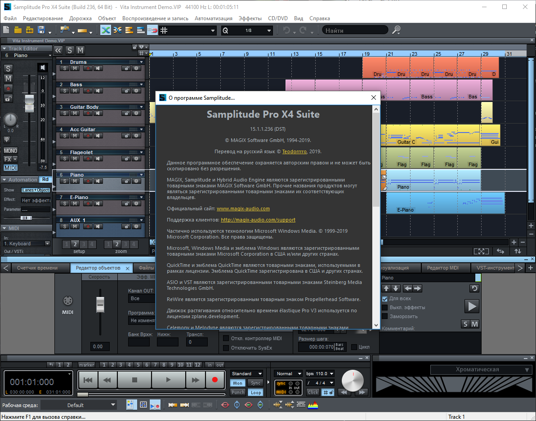Image resolution: width=536 pixels, height=421 pixels.
Task: Click the red Record button
Action: point(214,380)
